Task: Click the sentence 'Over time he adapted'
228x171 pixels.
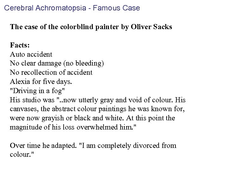Action: click(x=43, y=146)
